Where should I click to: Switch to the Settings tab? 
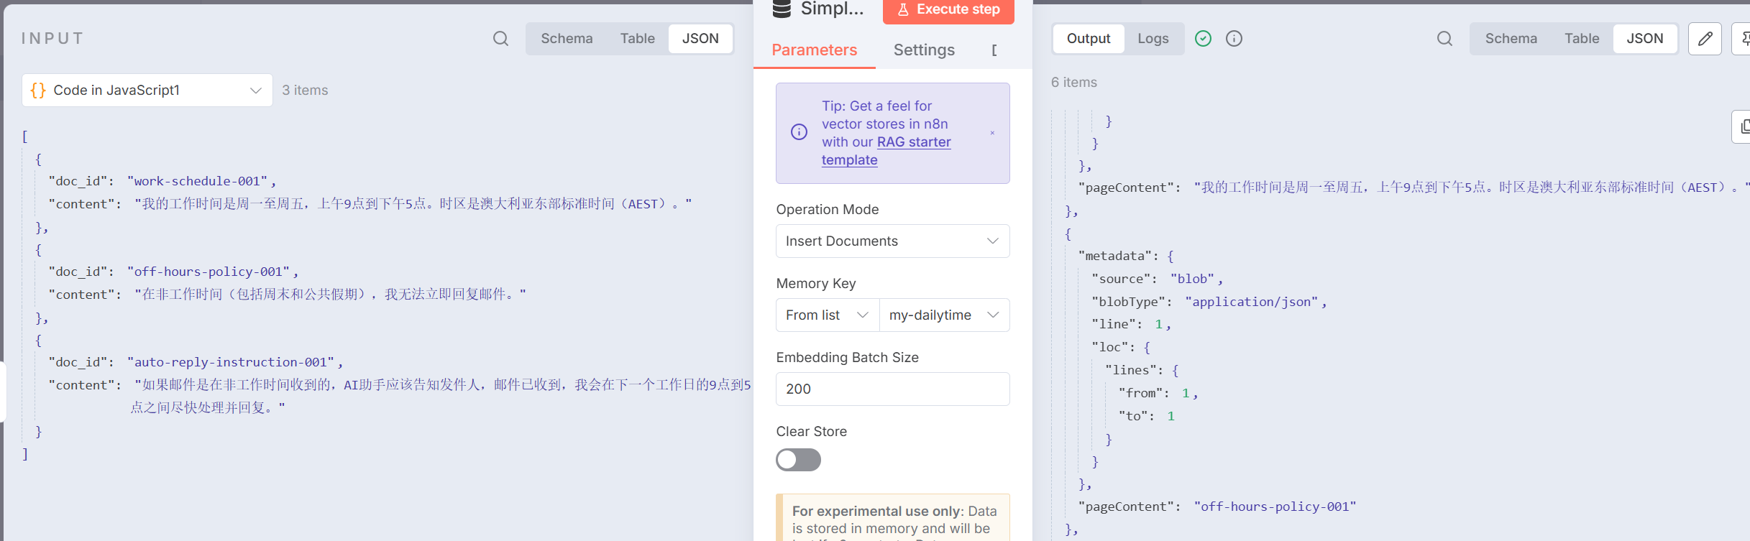pos(924,50)
